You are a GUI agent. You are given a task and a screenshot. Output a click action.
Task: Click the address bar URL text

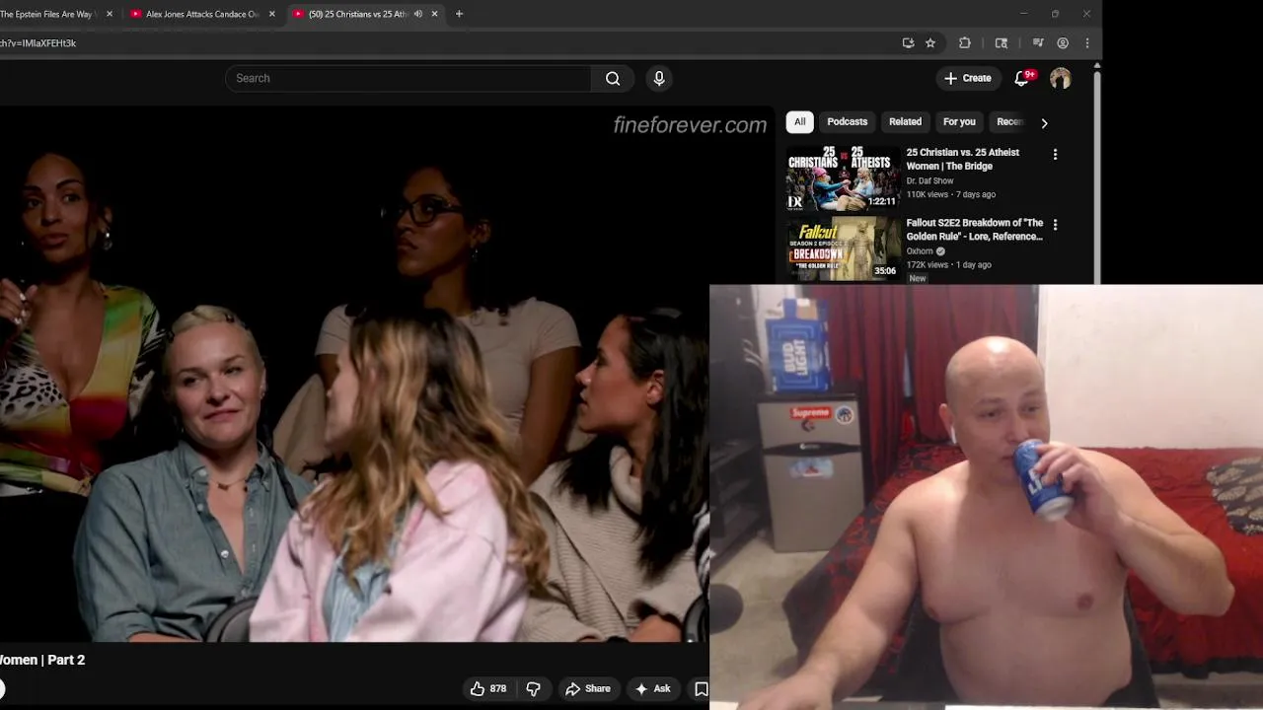(38, 43)
